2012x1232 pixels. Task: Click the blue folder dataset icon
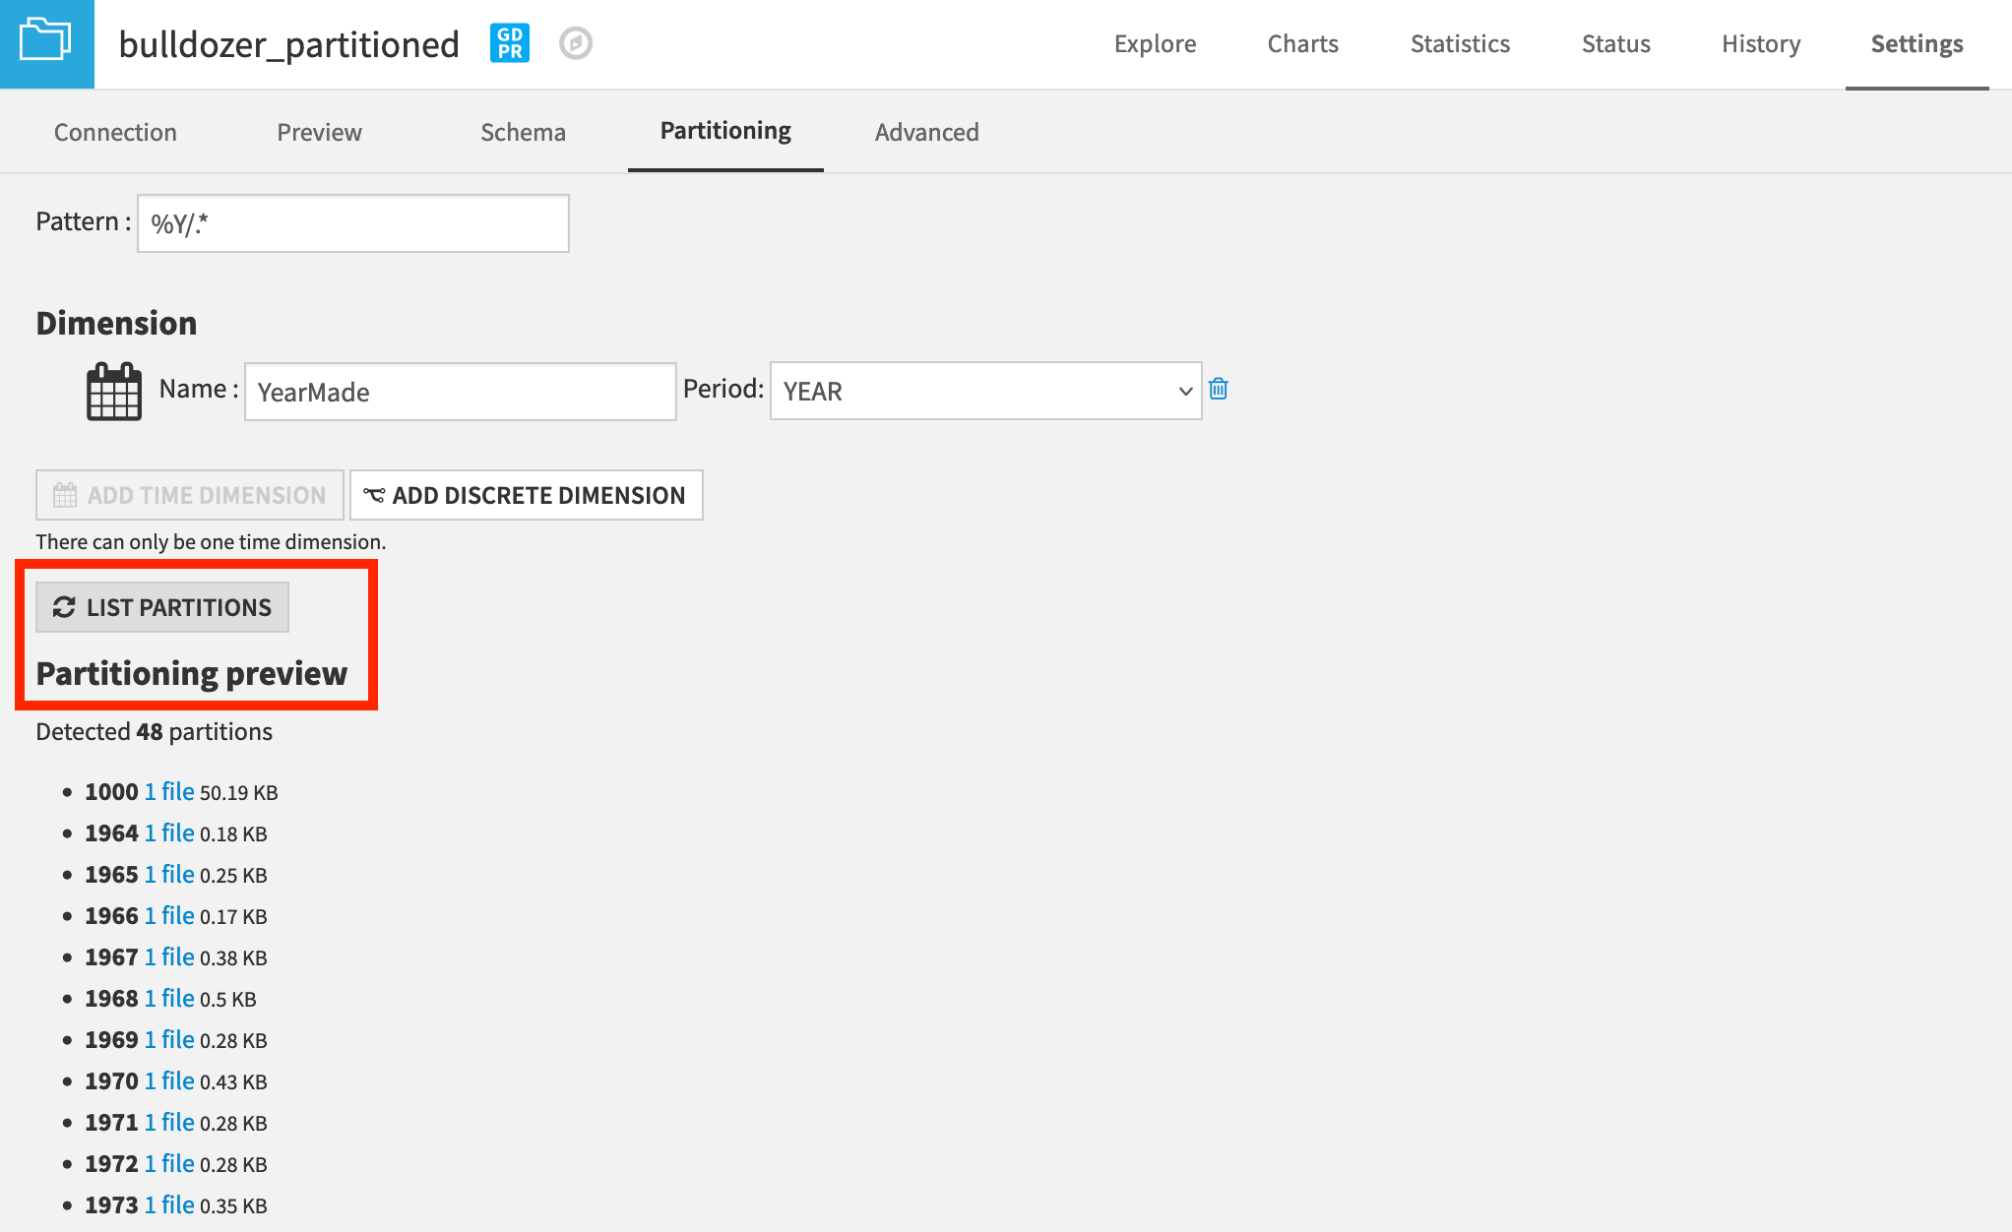pos(45,41)
